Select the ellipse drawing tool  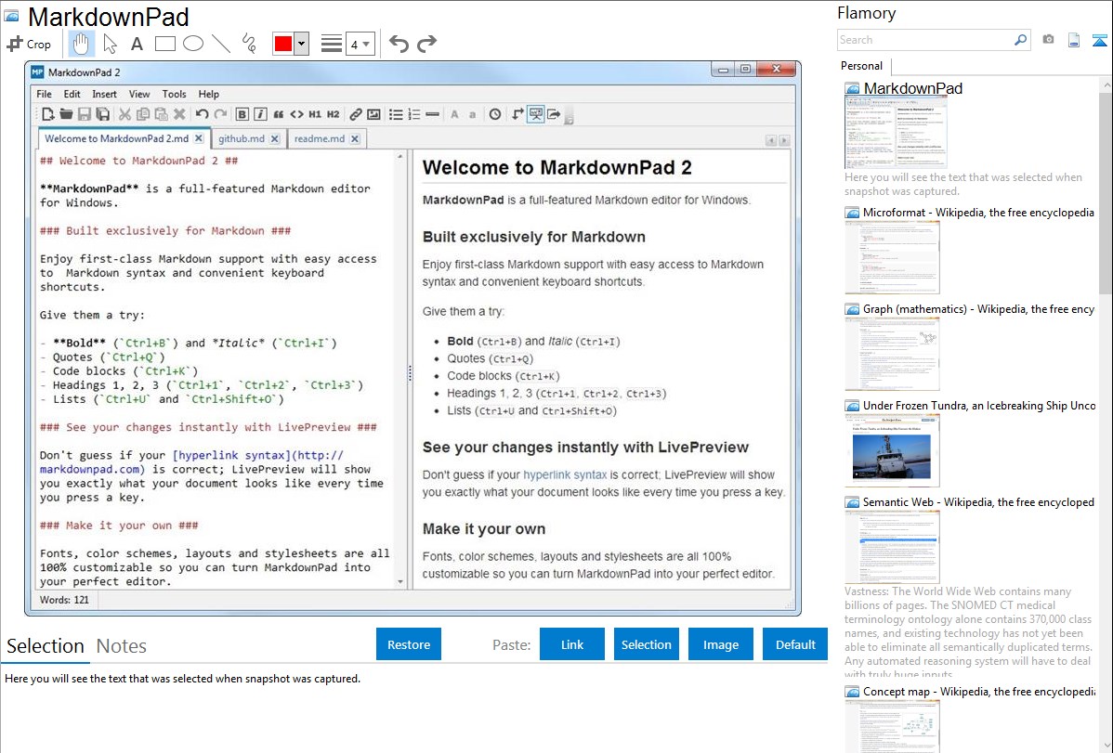(193, 44)
